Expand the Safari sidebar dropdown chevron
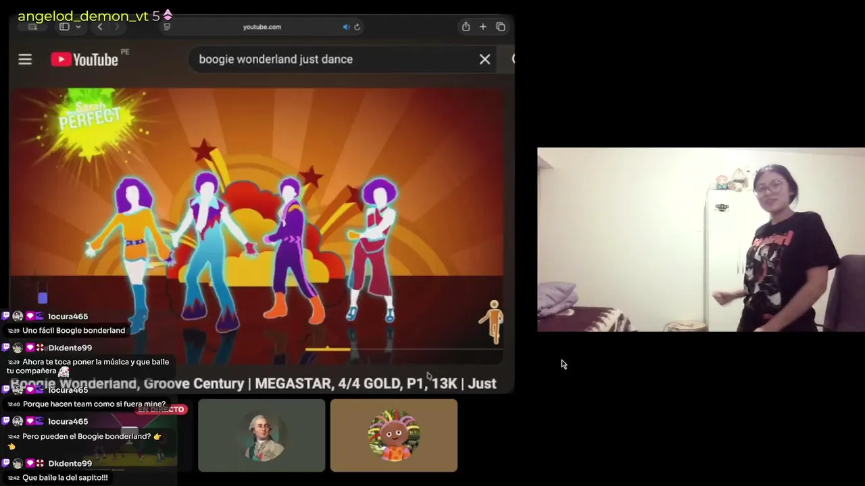Viewport: 865px width, 486px height. 78,27
